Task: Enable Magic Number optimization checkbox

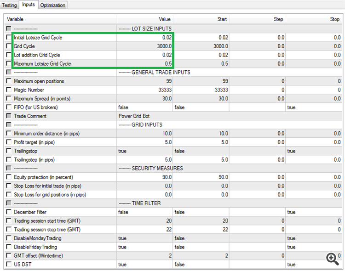Action: pyautogui.click(x=9, y=90)
